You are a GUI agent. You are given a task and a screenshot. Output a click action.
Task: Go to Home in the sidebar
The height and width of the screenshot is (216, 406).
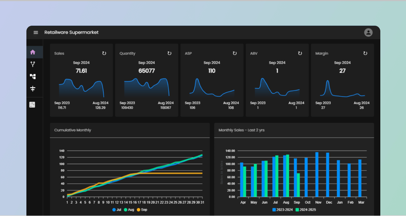(x=33, y=52)
